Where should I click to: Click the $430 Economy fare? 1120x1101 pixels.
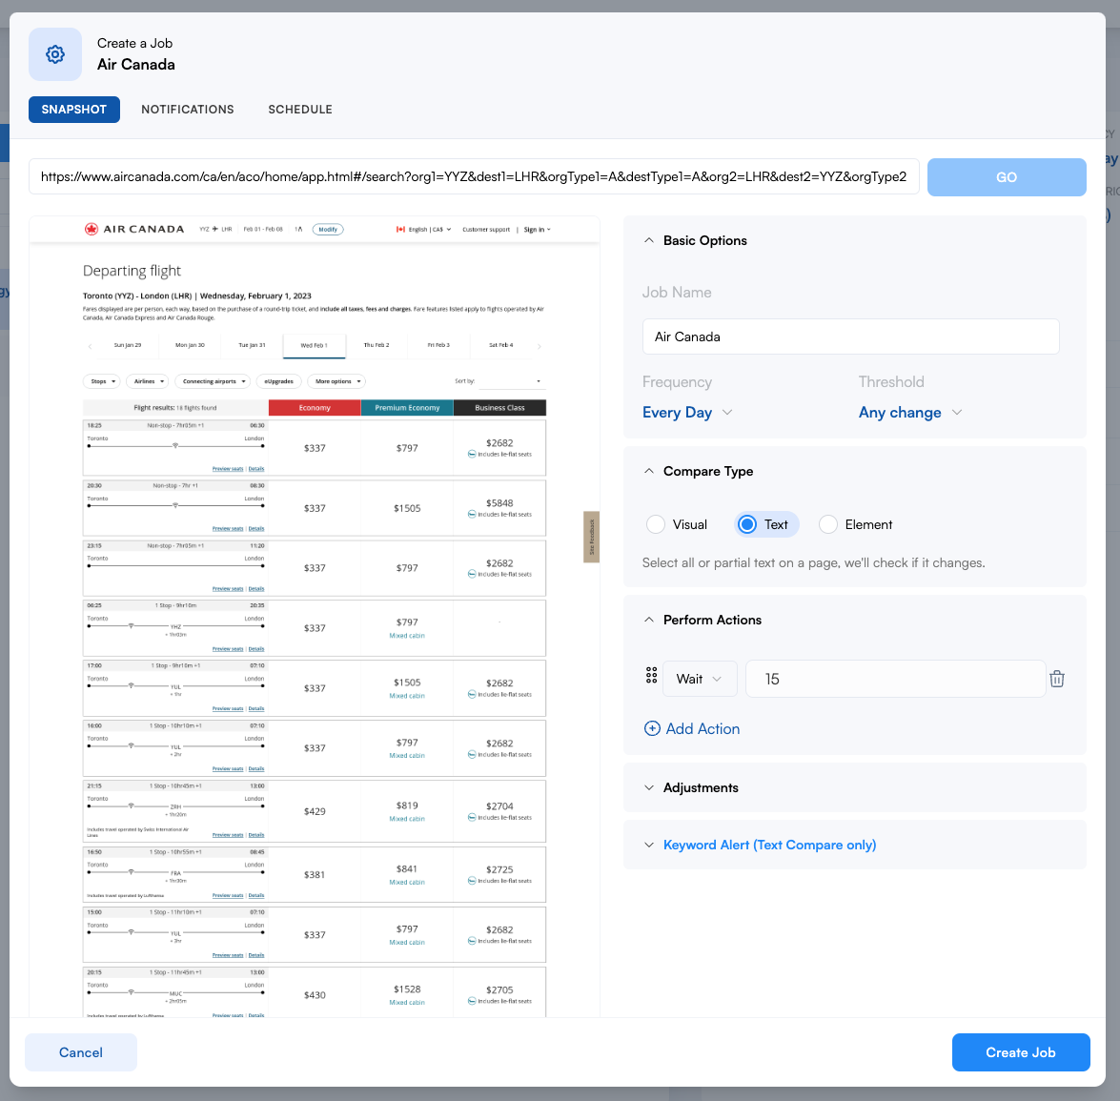315,994
